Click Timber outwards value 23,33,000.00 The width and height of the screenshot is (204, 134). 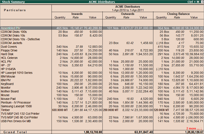pyautogui.click(x=144, y=110)
